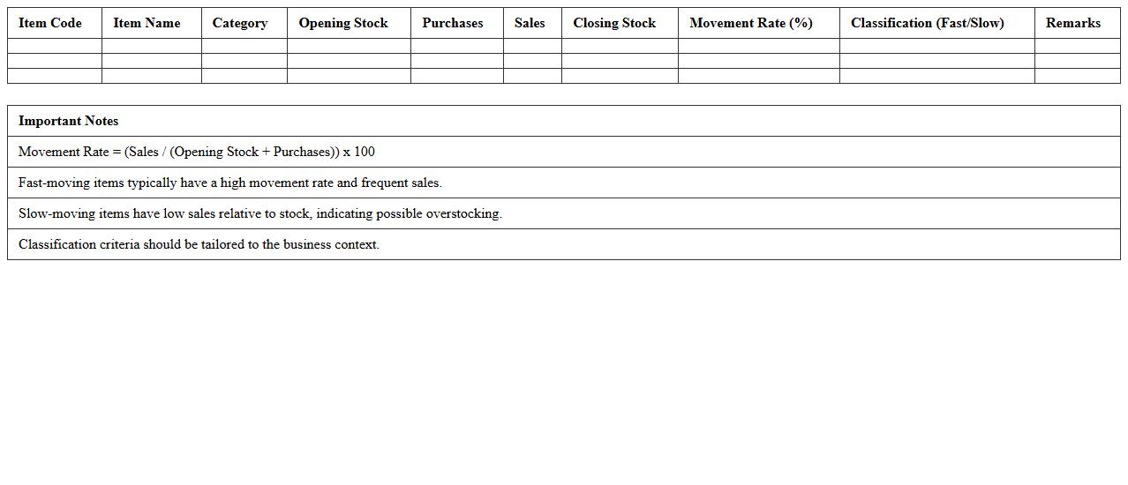Select the Opening Stock header cell
Screen dimensions: 1128x485
(343, 23)
